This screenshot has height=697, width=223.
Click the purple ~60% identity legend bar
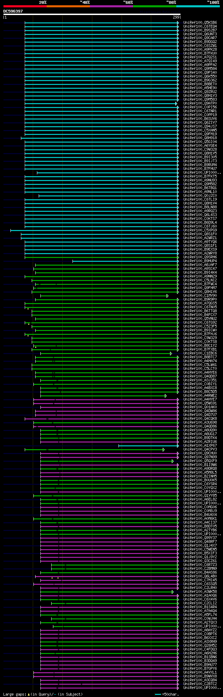click(x=111, y=6)
